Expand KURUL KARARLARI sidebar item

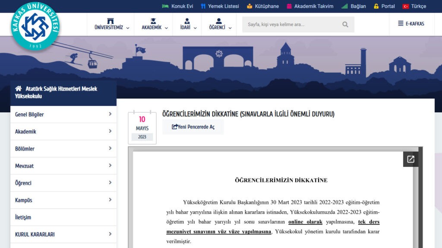pyautogui.click(x=63, y=234)
